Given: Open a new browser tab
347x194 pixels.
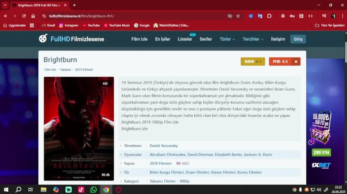Looking at the screenshot, I should click(x=74, y=5).
